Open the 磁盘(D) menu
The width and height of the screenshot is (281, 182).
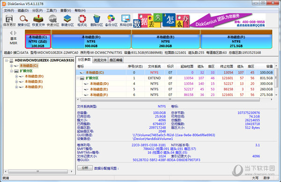tap(23, 11)
